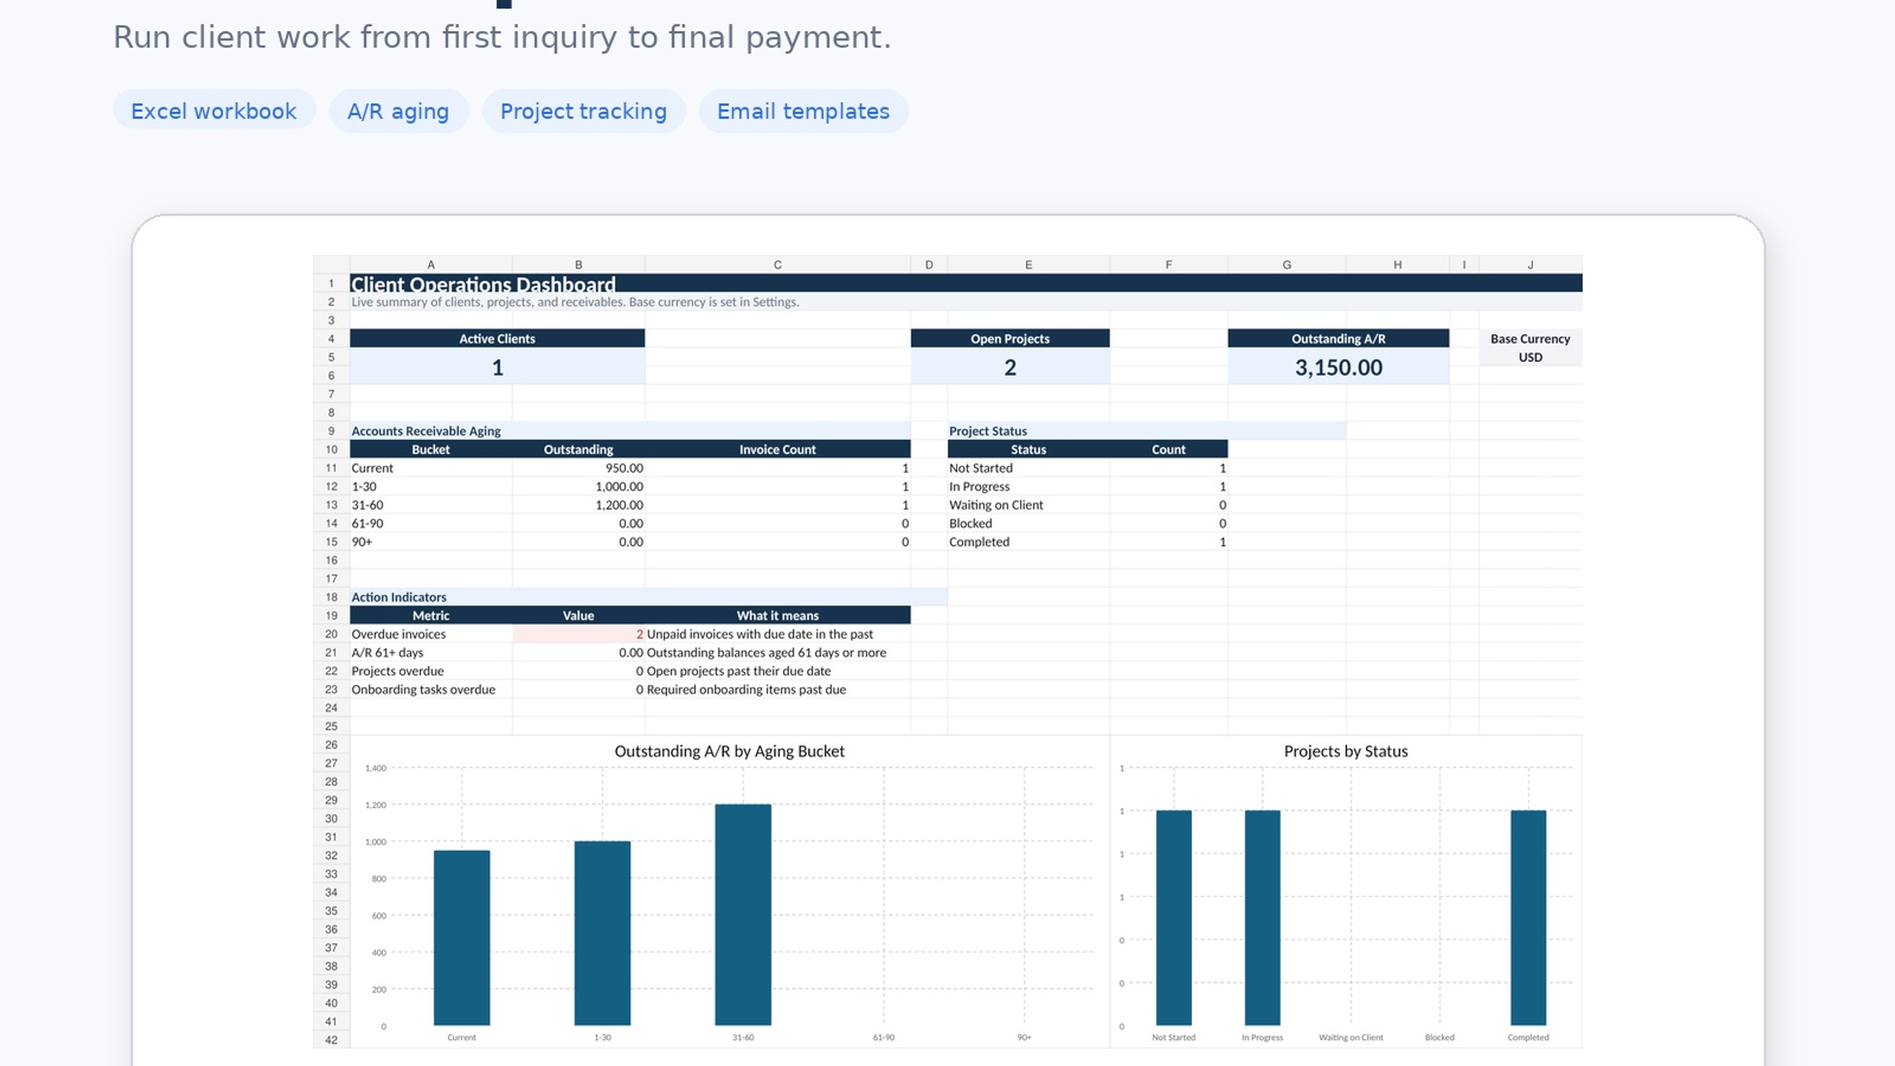The image size is (1895, 1066).
Task: Click row header 20
Action: pyautogui.click(x=331, y=634)
